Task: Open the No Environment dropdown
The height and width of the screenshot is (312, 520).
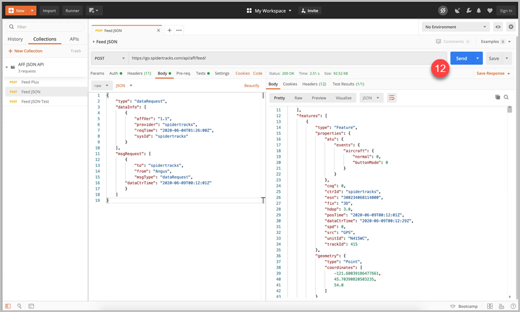Action: (455, 27)
